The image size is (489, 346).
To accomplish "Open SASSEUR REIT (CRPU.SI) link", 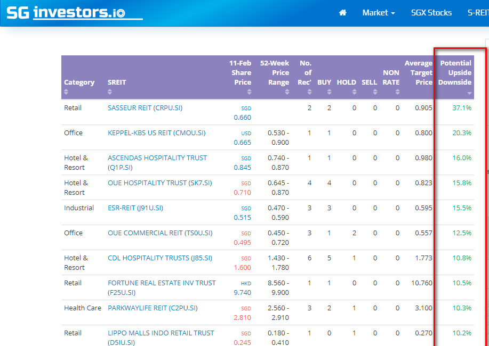I will point(145,108).
